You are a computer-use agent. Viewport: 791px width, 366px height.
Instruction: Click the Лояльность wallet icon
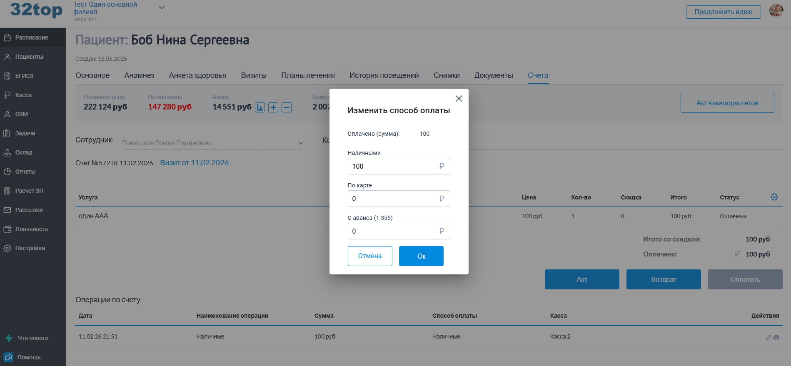(7, 229)
